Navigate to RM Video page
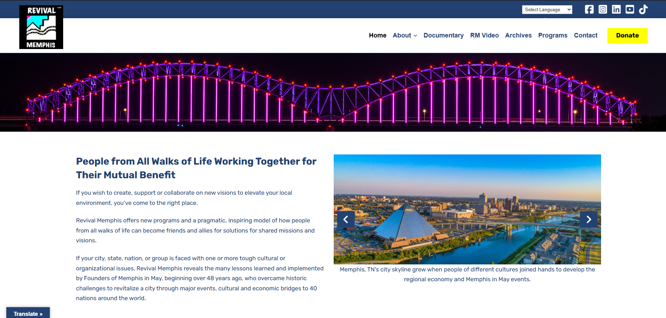The height and width of the screenshot is (318, 666). tap(484, 35)
